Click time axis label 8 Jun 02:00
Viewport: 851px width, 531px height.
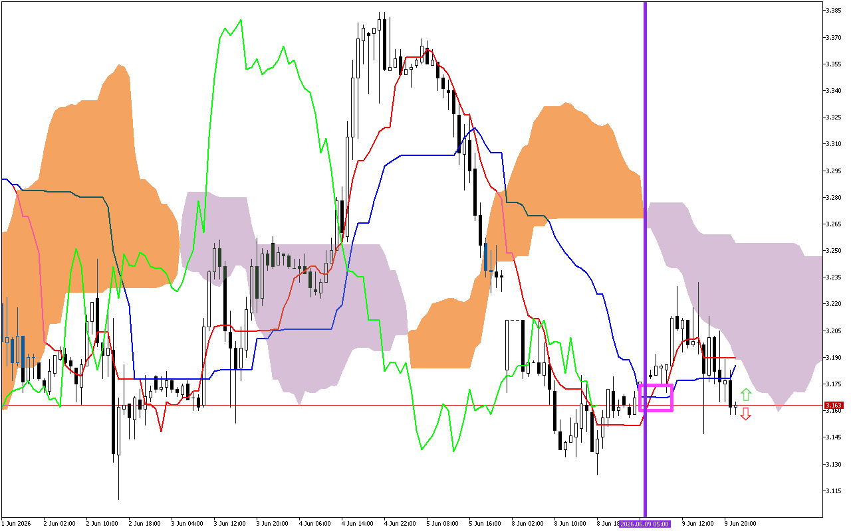(x=527, y=524)
